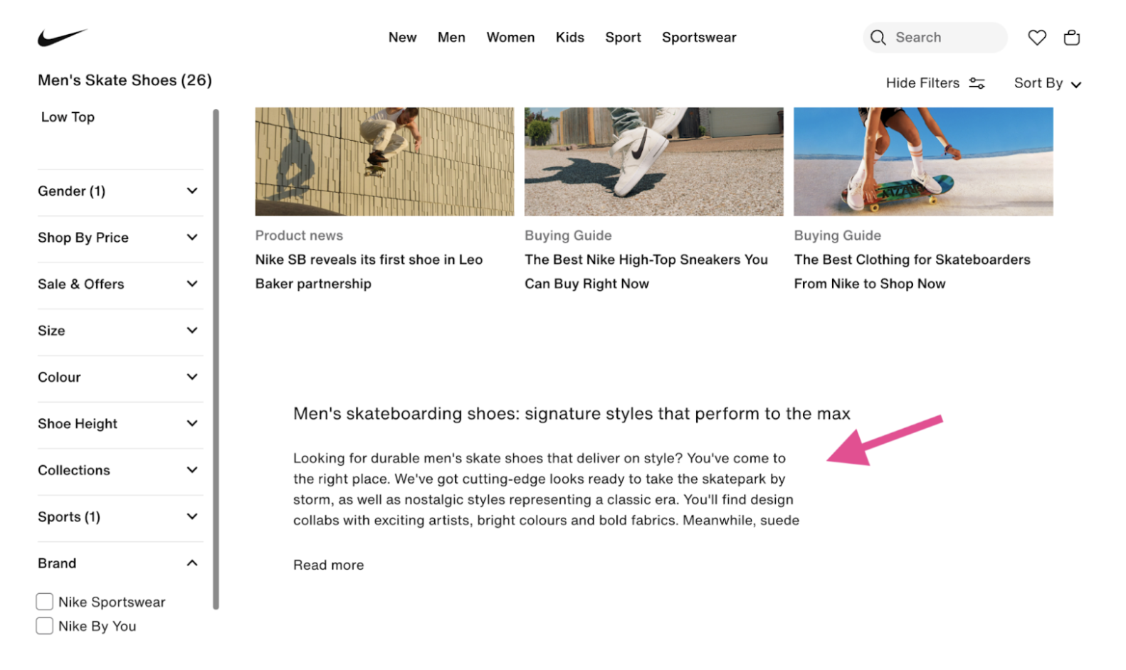
Task: Check the Nike By You checkbox
Action: pyautogui.click(x=44, y=626)
